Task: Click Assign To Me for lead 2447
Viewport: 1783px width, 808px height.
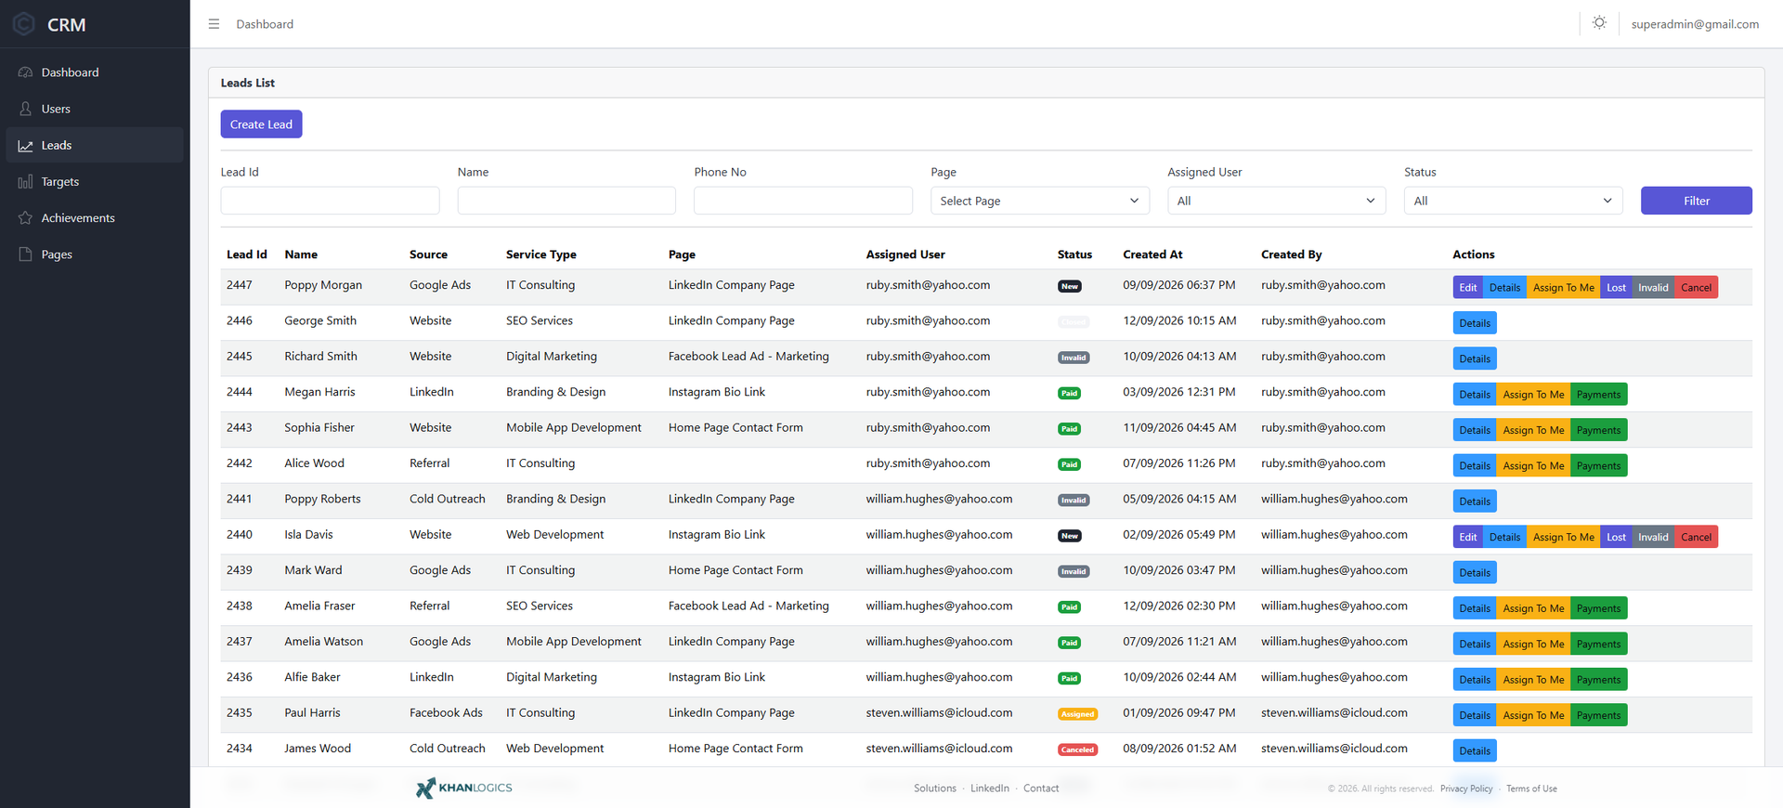Action: point(1564,288)
